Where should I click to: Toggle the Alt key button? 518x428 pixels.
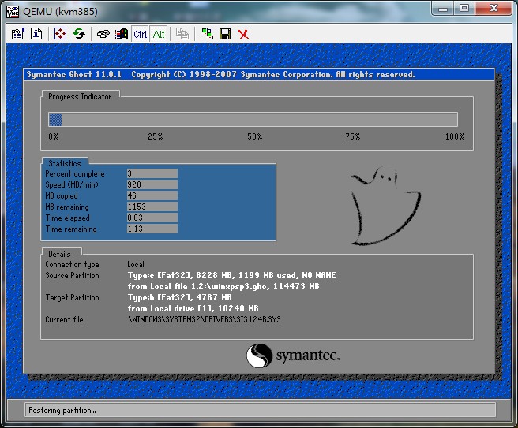[159, 34]
